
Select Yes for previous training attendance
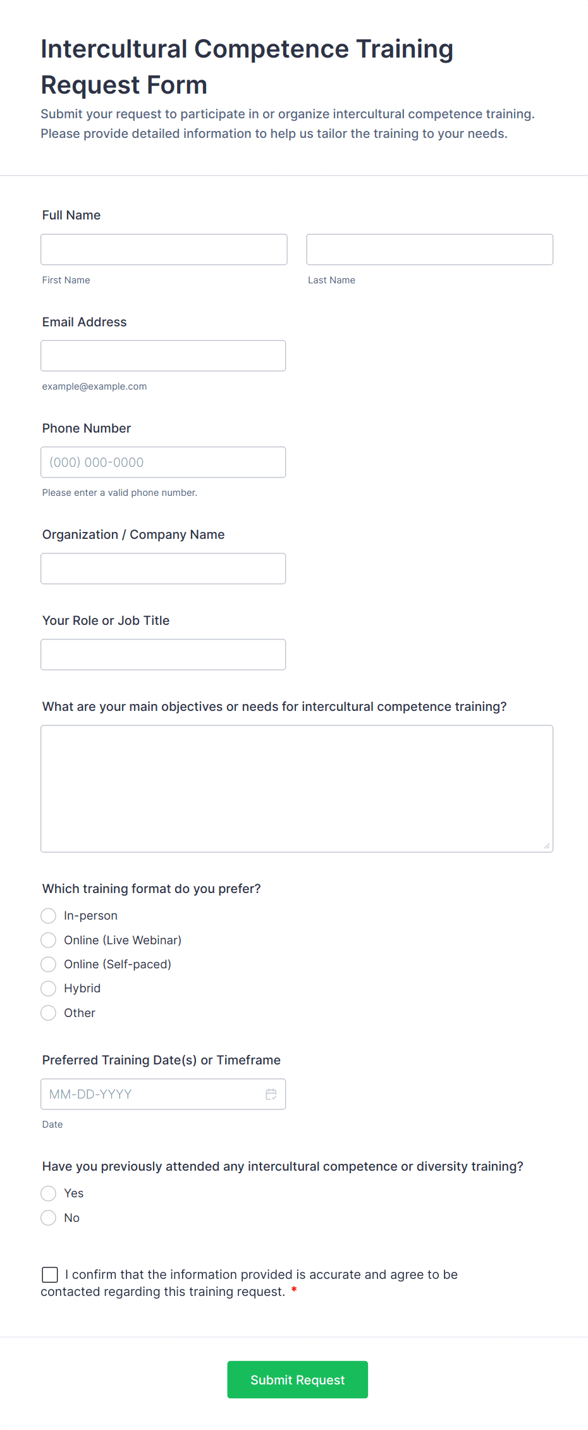(48, 1193)
